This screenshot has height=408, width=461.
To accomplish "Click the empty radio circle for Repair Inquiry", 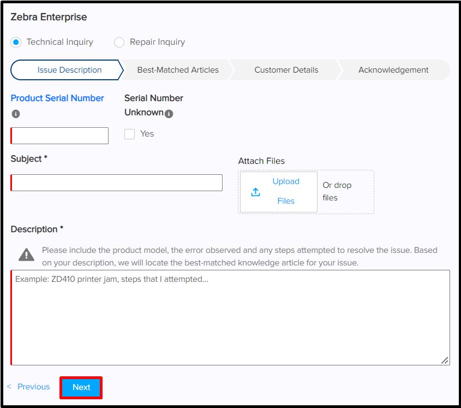I will (x=119, y=42).
